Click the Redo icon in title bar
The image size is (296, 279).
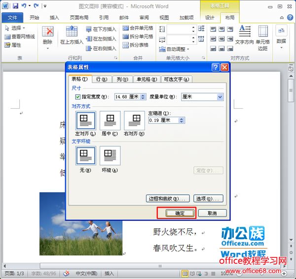tap(36, 5)
